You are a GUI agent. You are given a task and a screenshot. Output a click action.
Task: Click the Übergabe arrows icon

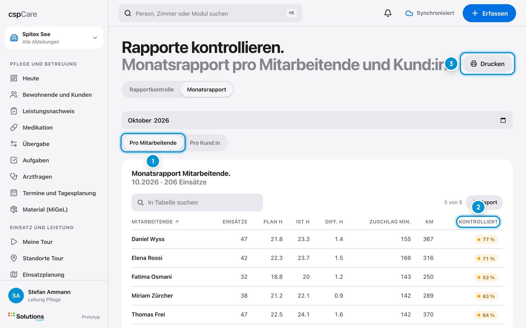[14, 144]
